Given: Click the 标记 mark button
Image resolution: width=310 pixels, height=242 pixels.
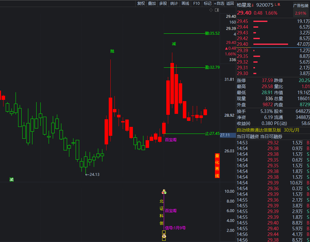Looking at the screenshot, I should pos(208,3).
